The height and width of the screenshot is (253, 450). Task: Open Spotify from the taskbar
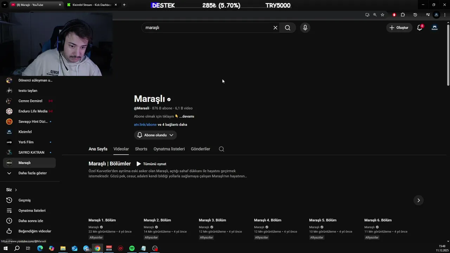(x=132, y=248)
